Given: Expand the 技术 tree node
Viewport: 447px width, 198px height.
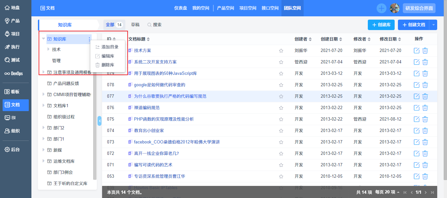Looking at the screenshot, I should pos(48,50).
